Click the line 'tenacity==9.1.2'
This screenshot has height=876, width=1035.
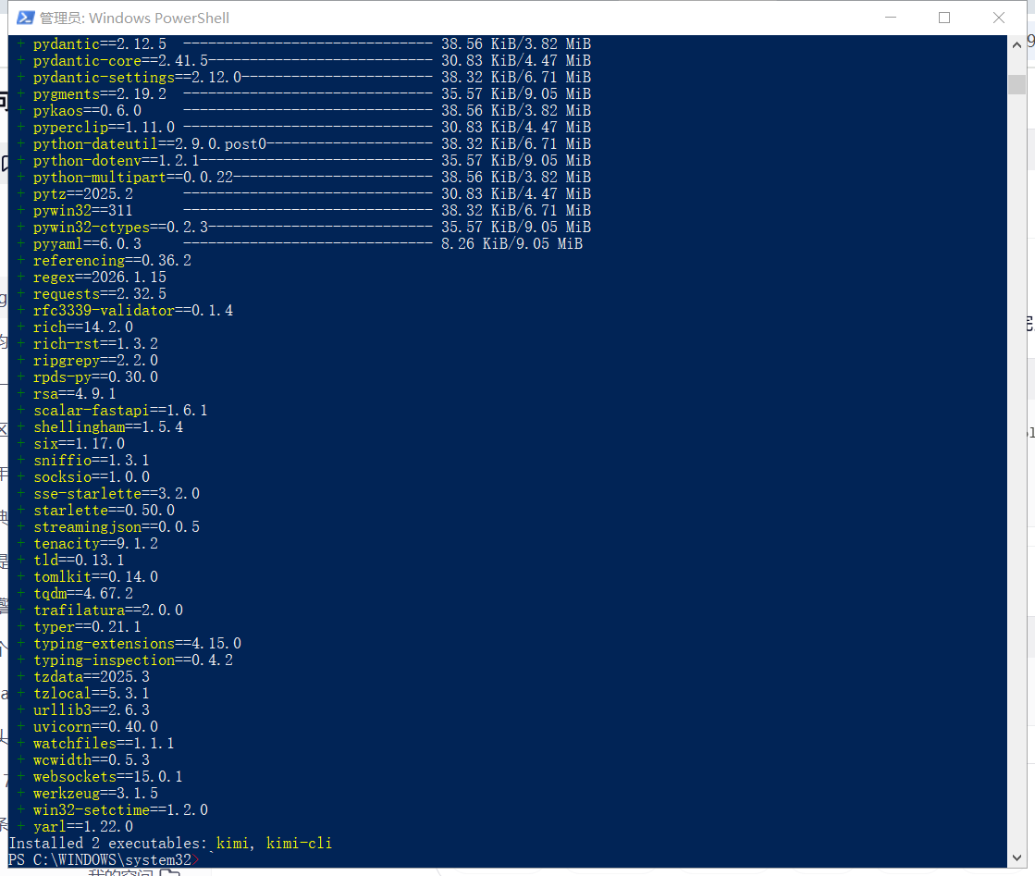pos(95,543)
